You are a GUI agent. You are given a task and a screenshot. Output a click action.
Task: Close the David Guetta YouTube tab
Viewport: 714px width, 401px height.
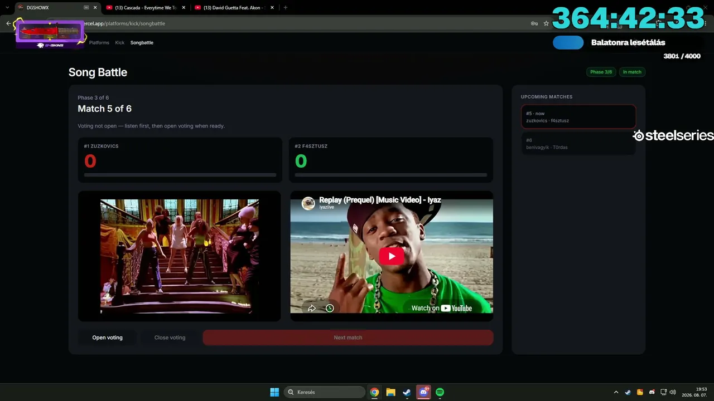[272, 8]
